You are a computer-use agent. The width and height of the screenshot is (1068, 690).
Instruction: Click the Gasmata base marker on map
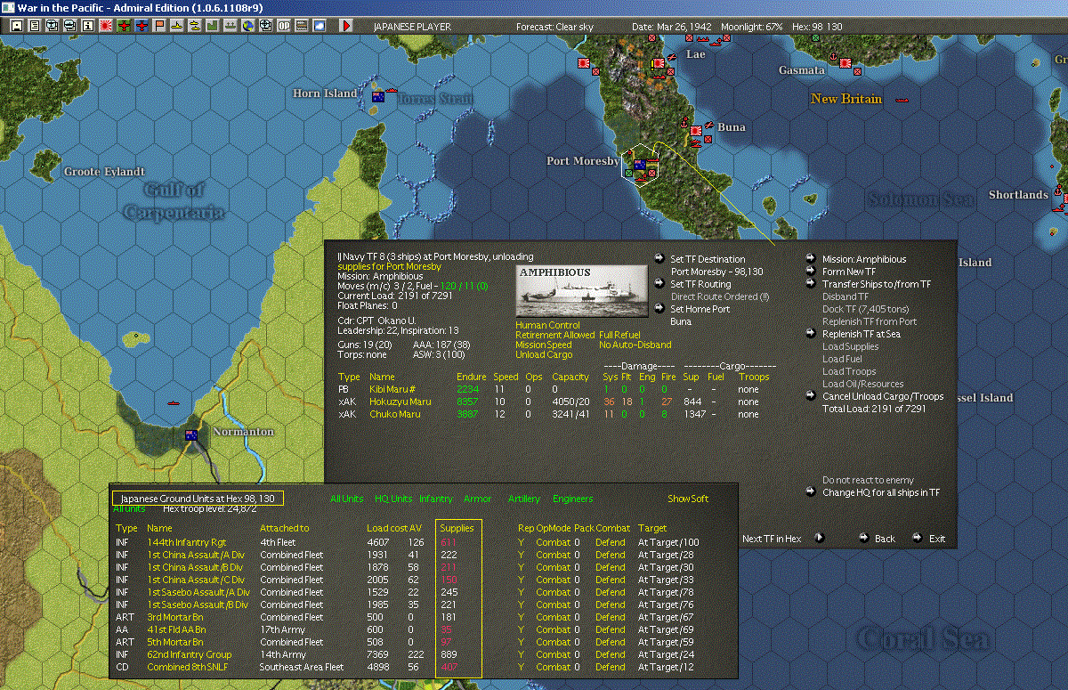pos(845,64)
